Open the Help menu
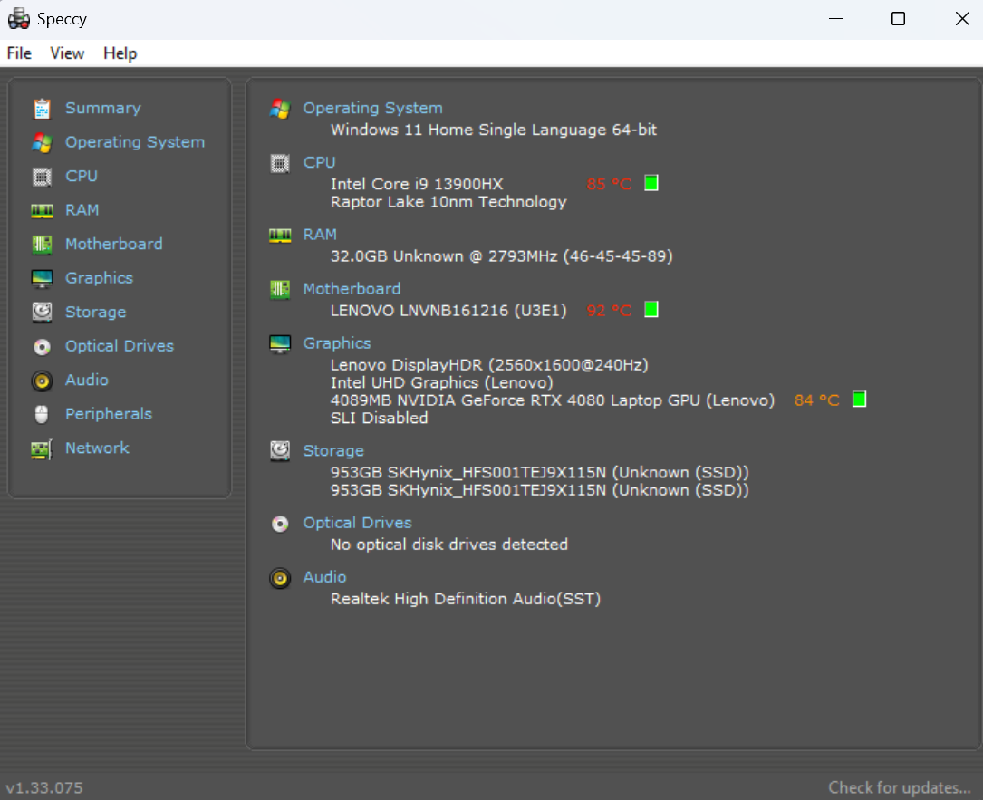Screen dimensions: 983x800 pos(120,53)
